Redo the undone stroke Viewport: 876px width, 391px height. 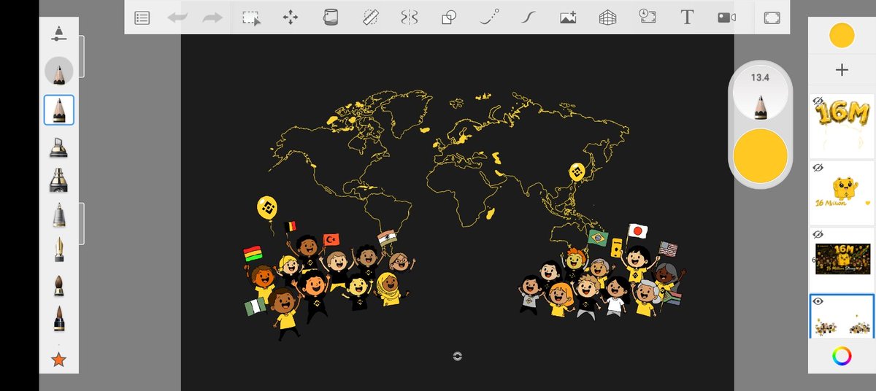[x=212, y=18]
